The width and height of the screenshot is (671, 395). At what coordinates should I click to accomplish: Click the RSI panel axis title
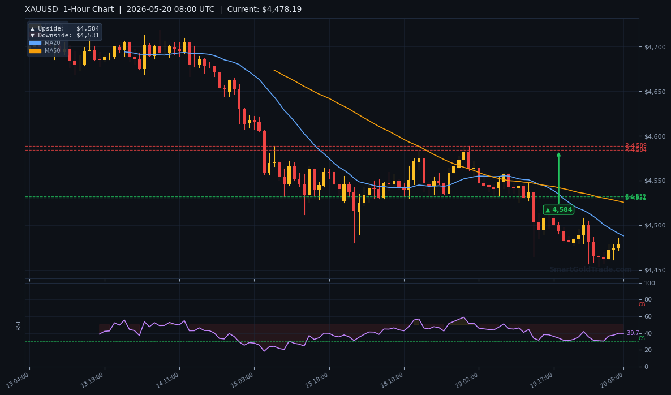[19, 325]
